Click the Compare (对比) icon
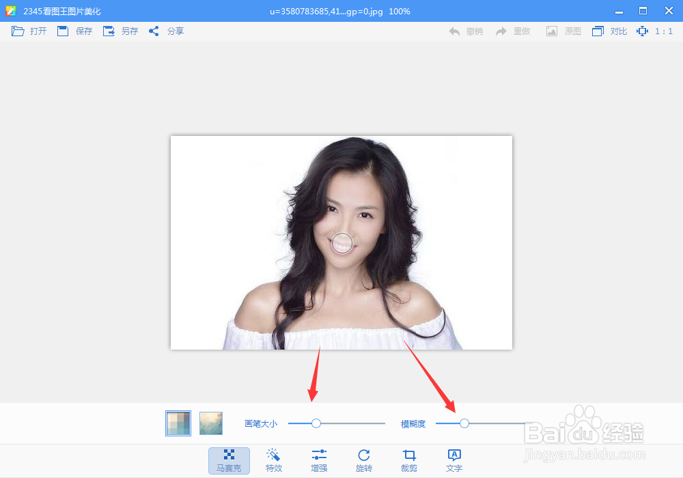The height and width of the screenshot is (478, 683). [x=598, y=31]
